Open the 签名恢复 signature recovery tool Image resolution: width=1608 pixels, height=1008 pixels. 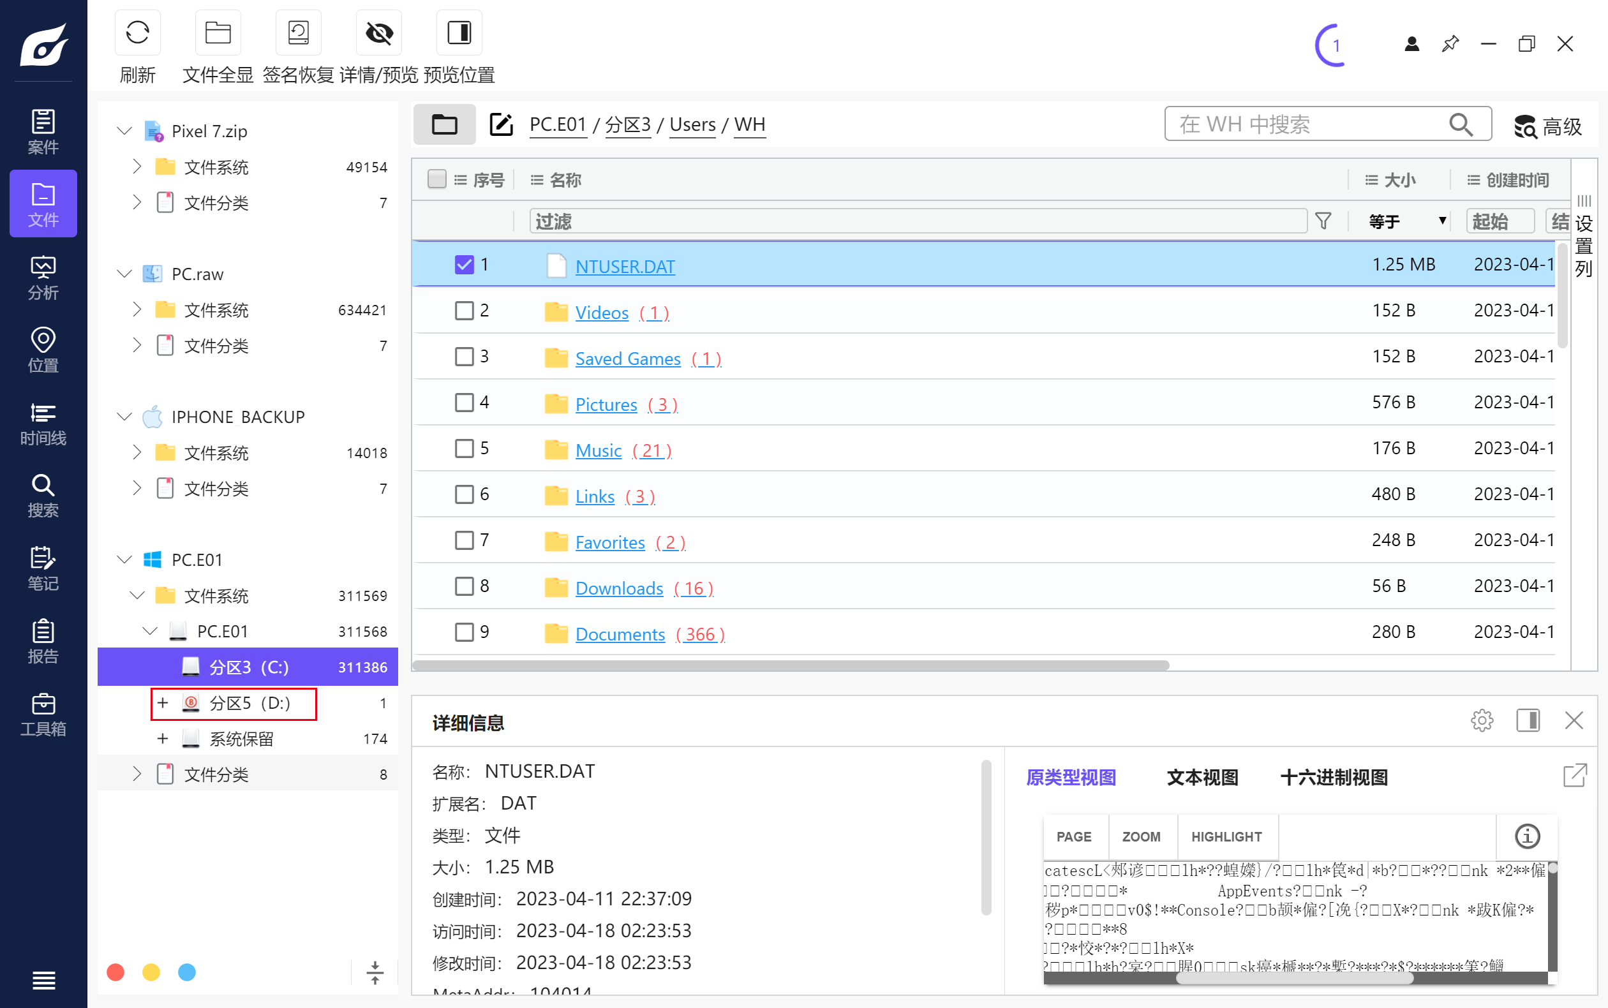(x=298, y=33)
